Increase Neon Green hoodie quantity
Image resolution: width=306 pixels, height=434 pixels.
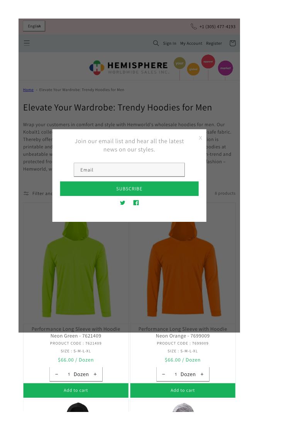[x=95, y=374]
